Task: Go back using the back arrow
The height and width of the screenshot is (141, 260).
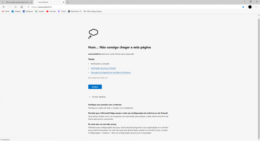Action: pyautogui.click(x=4, y=7)
